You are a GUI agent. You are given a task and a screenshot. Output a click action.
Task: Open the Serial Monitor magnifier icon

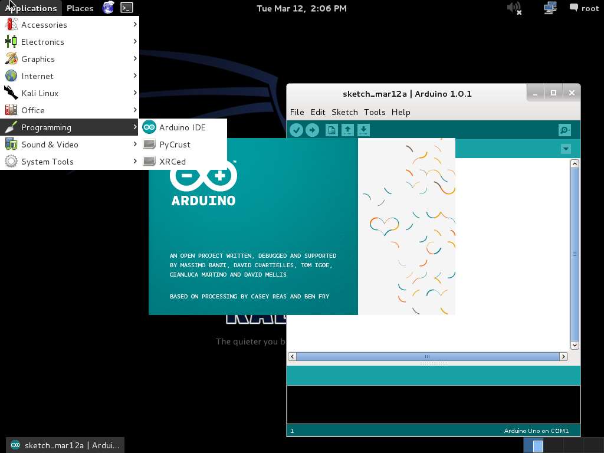click(564, 130)
